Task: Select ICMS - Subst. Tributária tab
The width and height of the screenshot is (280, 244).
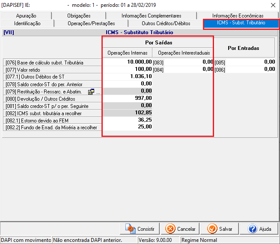Action: [241, 23]
